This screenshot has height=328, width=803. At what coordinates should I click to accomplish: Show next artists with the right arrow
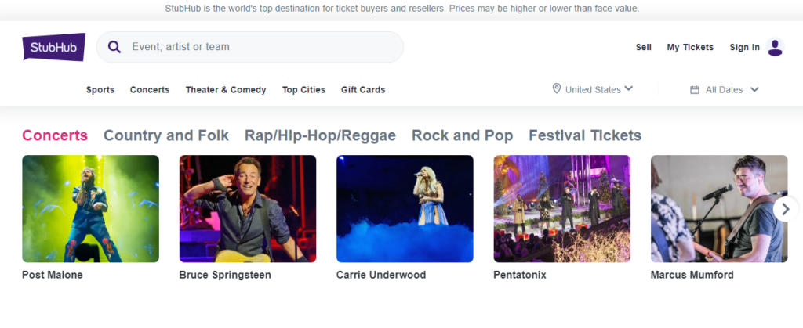point(786,209)
